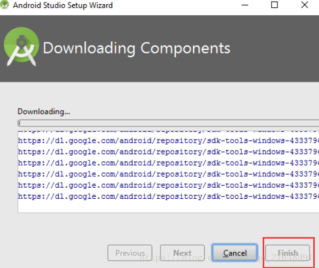Click inside the blank area of the log box

pyautogui.click(x=168, y=207)
